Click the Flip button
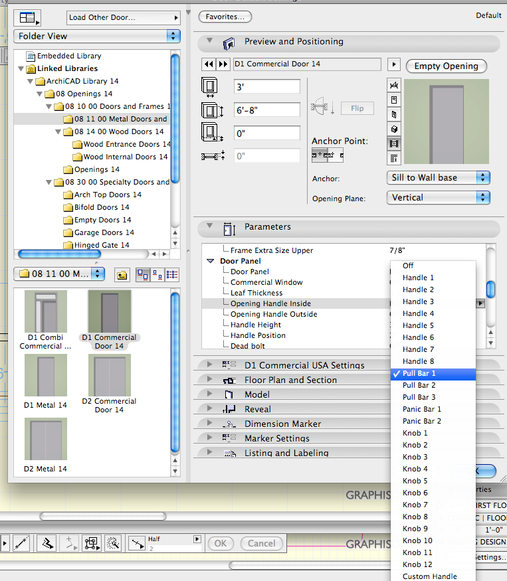The width and height of the screenshot is (507, 581). (357, 108)
